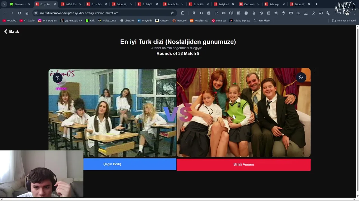
Task: Zoom into the Sihirli Annem image
Action: click(301, 78)
